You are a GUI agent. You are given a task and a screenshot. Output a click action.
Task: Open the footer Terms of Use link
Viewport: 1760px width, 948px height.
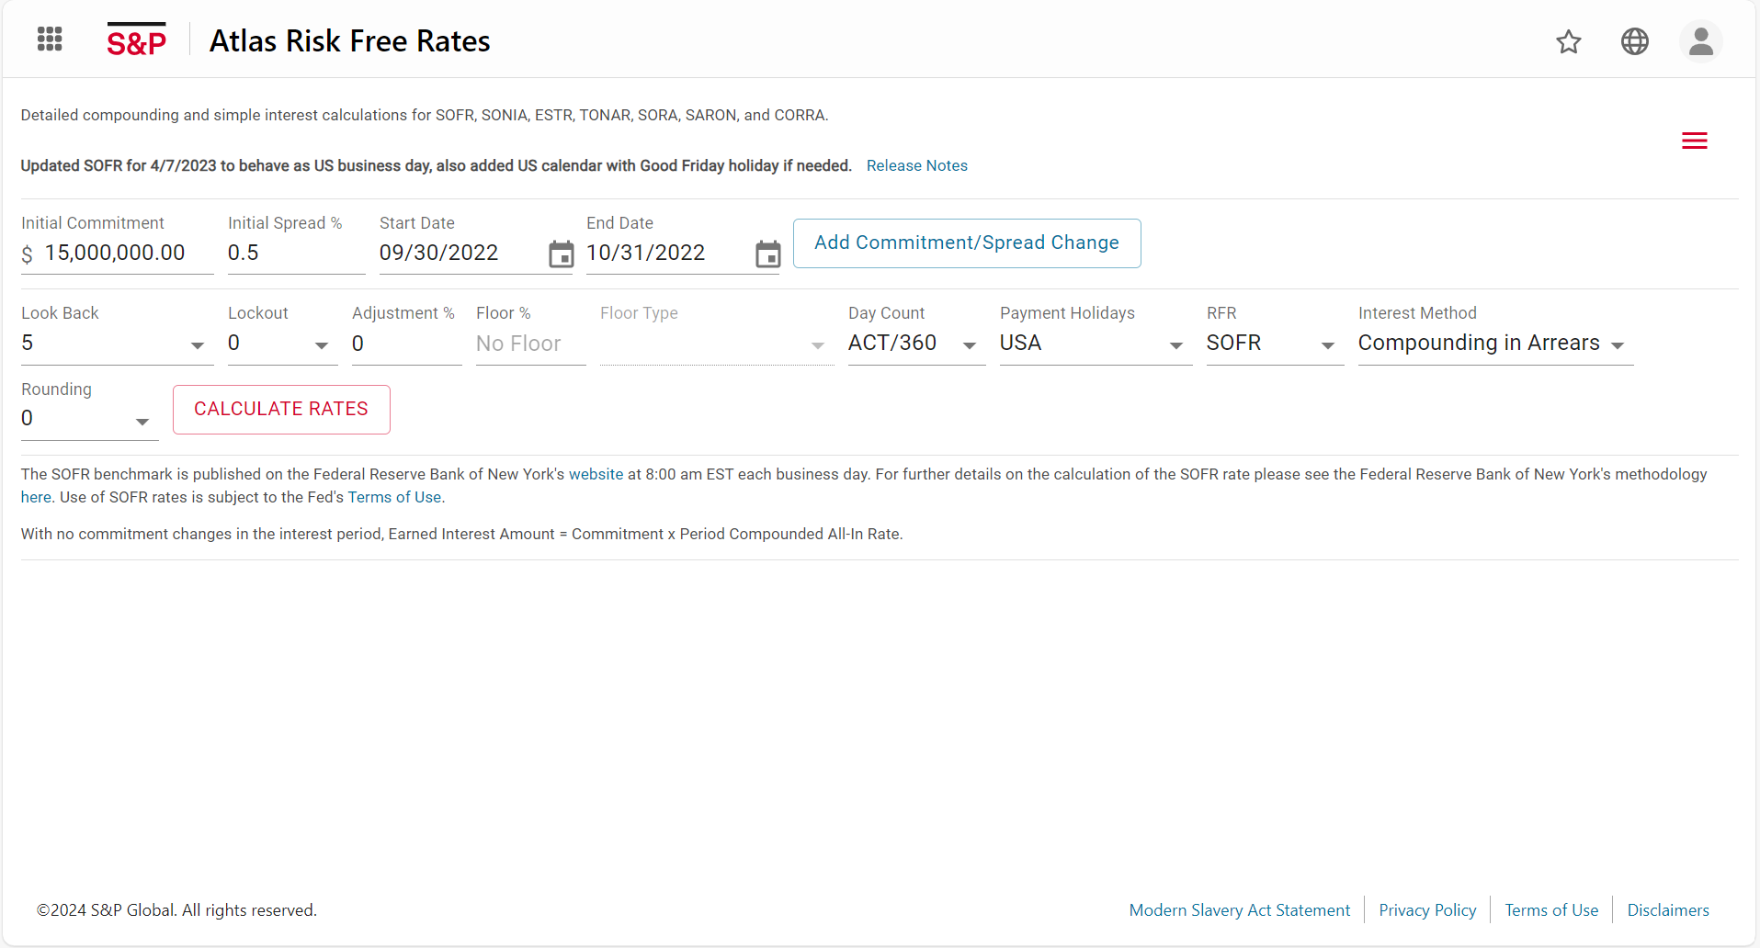(x=1551, y=910)
